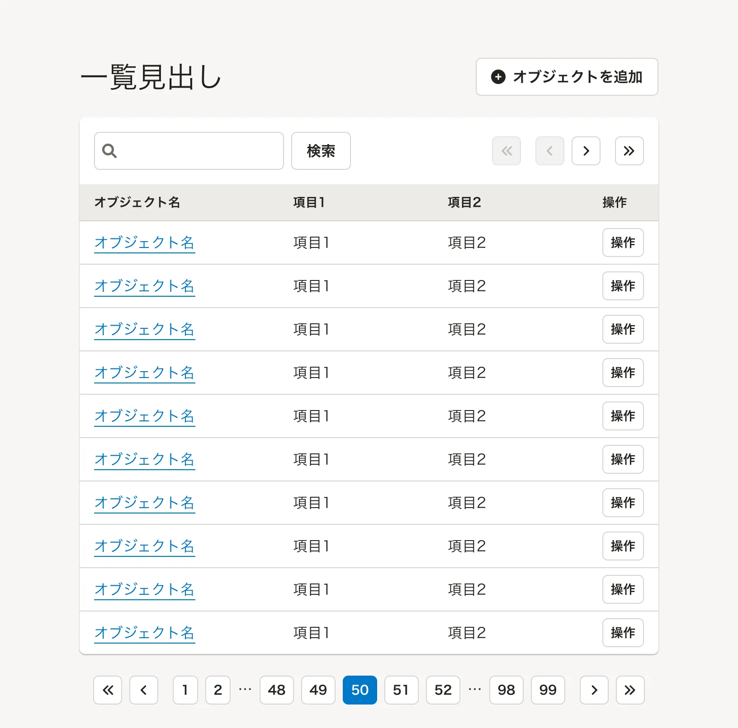Viewport: 738px width, 728px height.
Task: Click inside the search text field
Action: [199, 151]
